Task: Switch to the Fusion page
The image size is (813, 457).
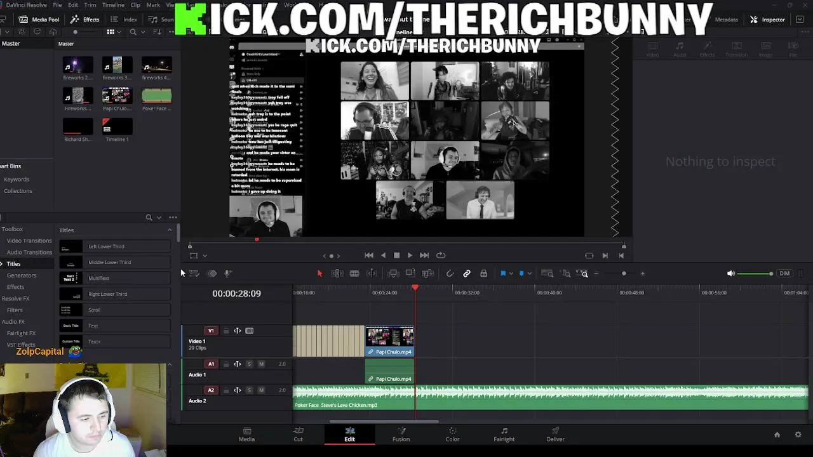Action: 401,434
